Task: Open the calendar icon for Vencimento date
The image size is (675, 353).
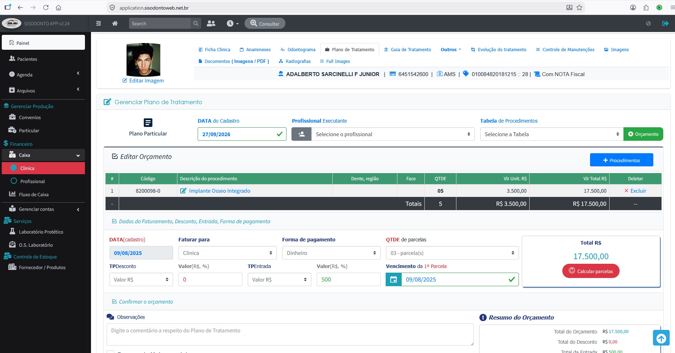Action: tap(393, 279)
